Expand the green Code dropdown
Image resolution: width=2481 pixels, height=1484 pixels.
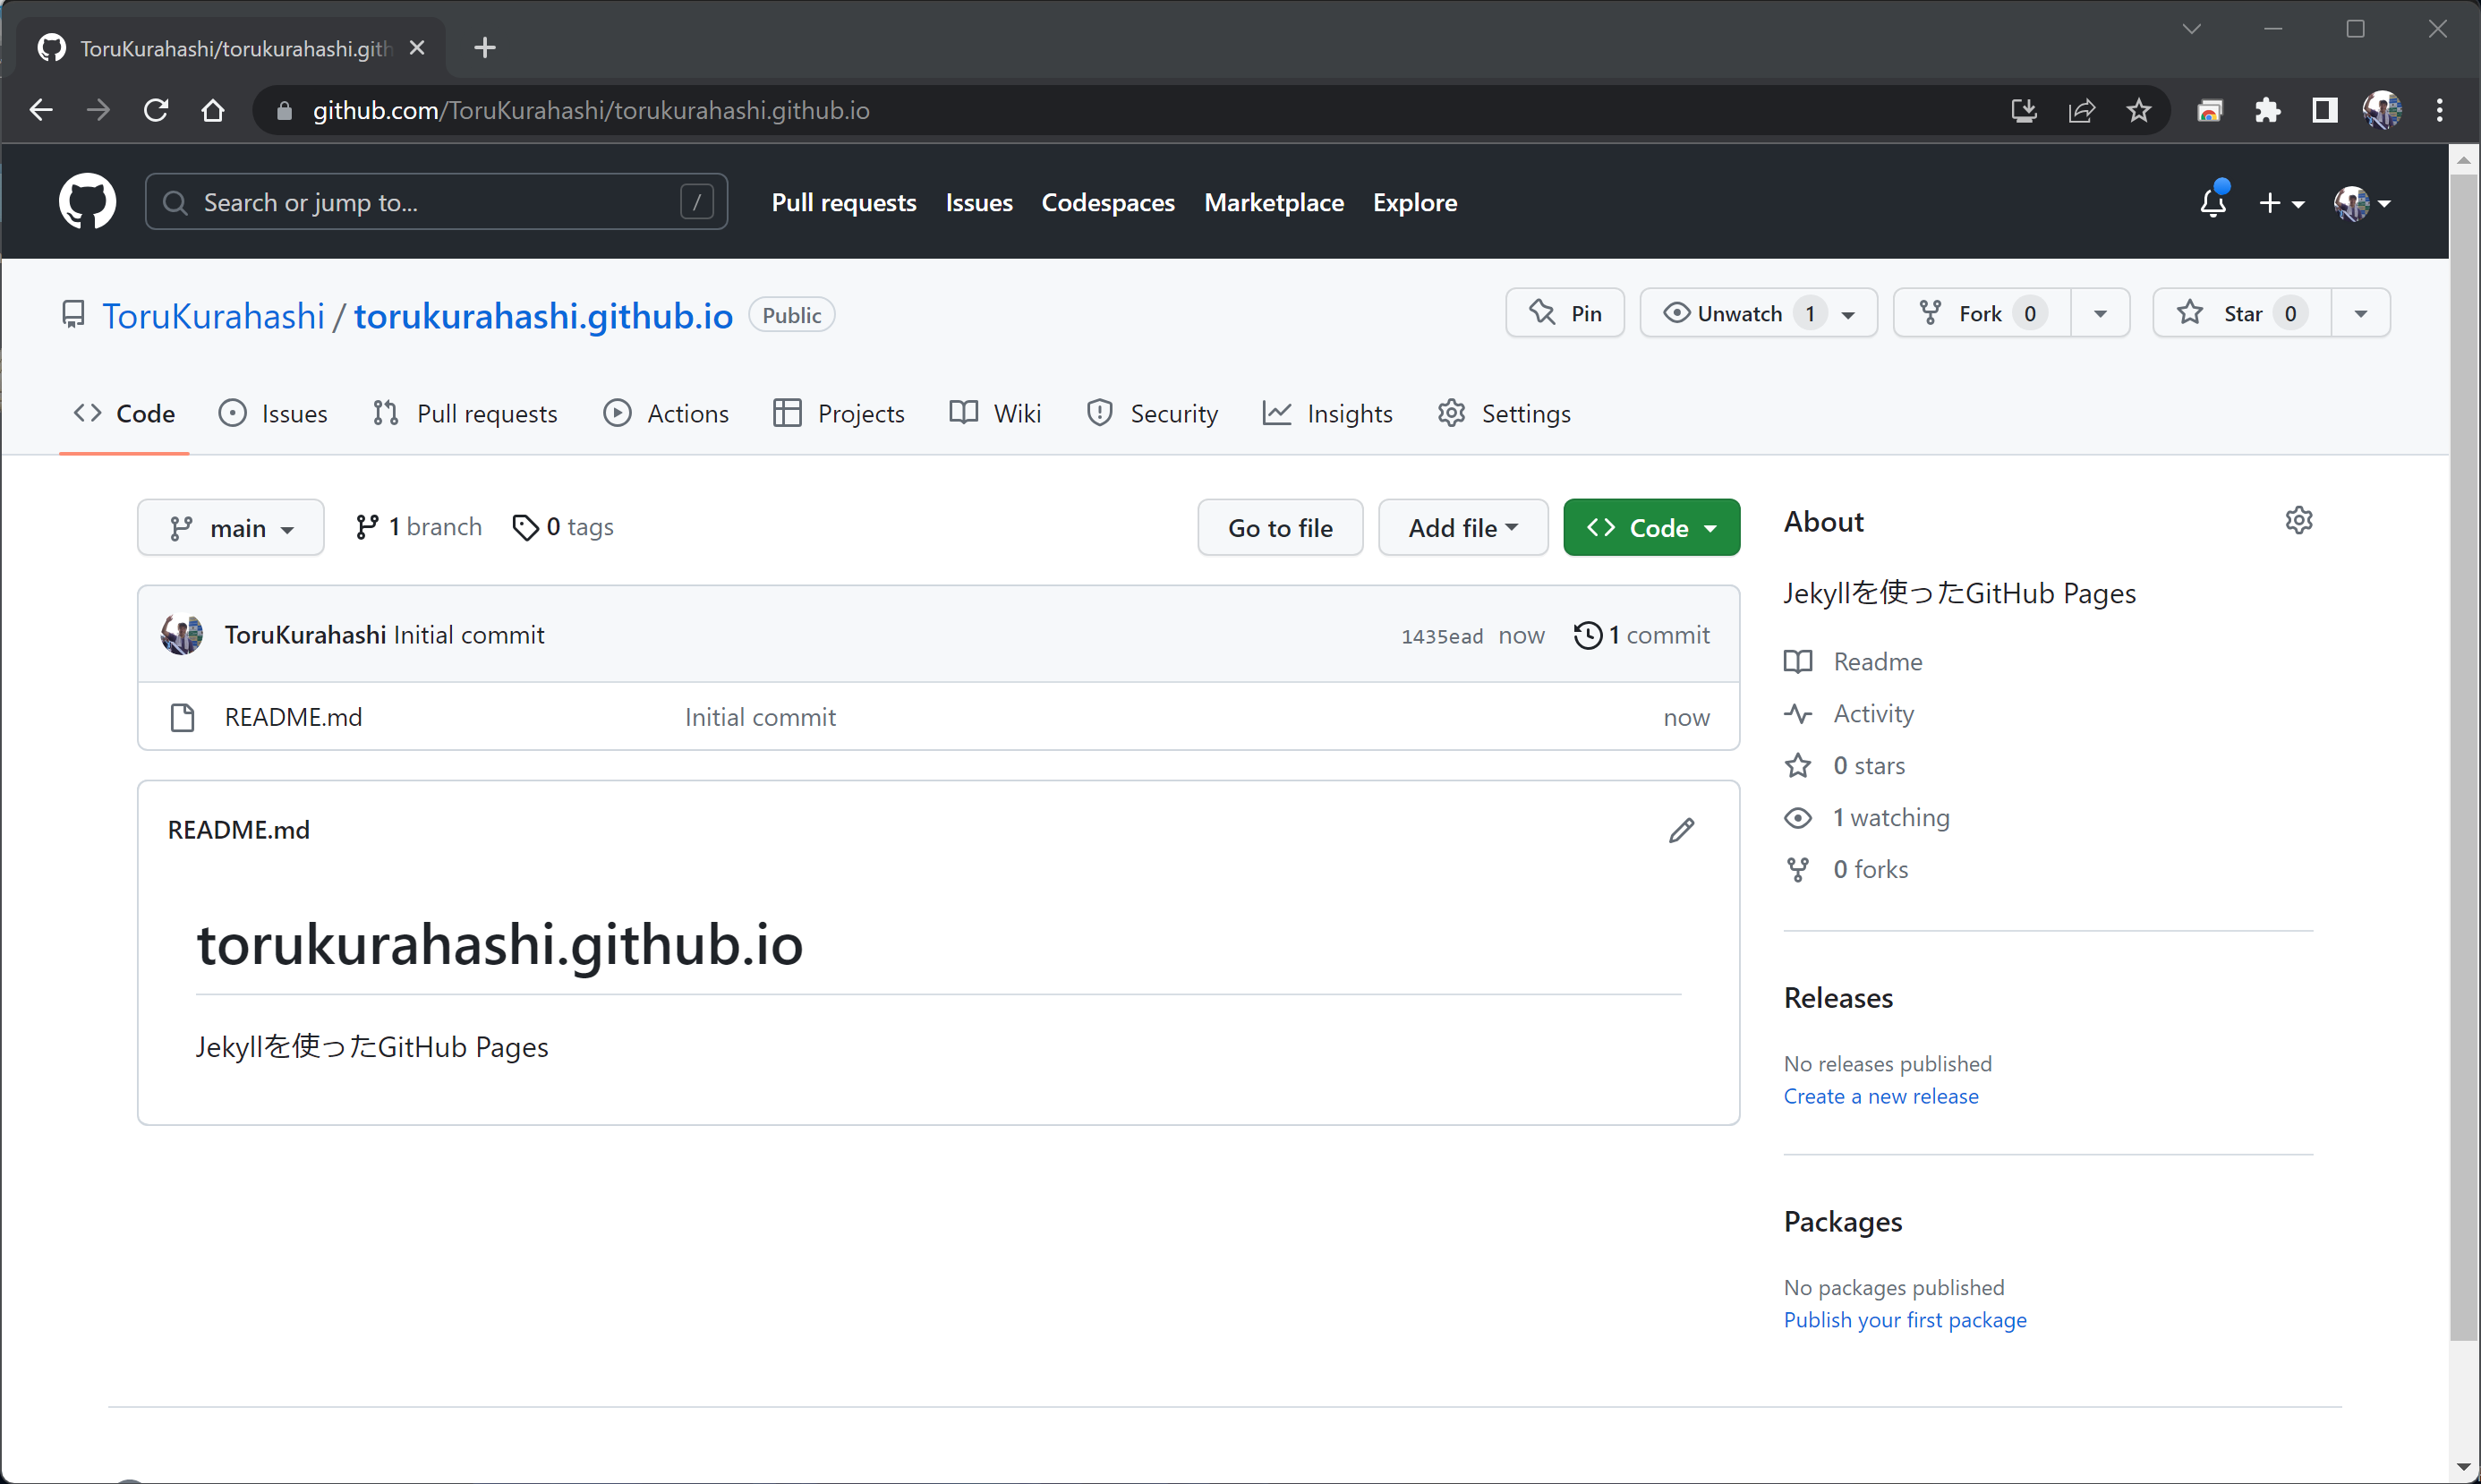[1651, 527]
